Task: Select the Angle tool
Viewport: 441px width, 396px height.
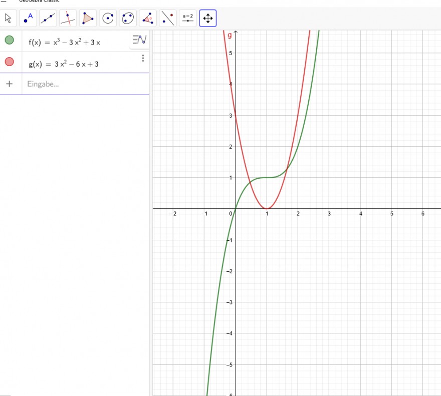Action: [148, 18]
